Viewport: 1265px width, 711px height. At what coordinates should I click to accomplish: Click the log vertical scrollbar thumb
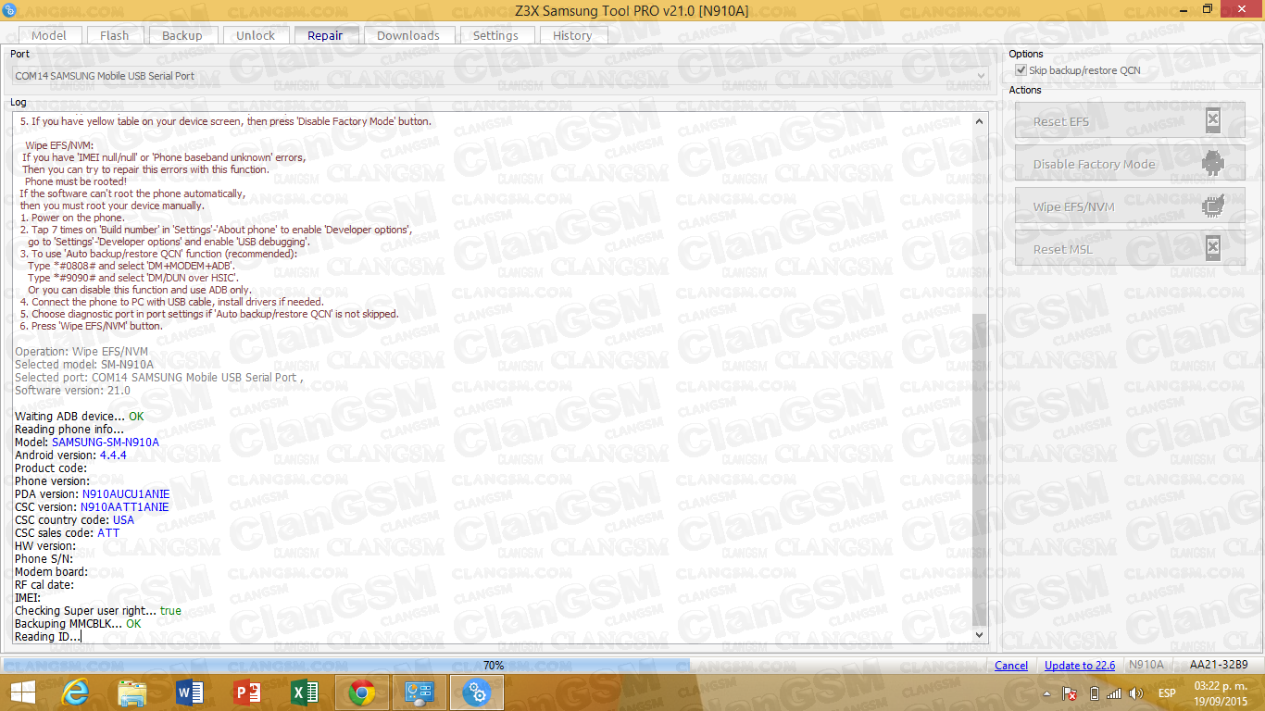pos(979,470)
